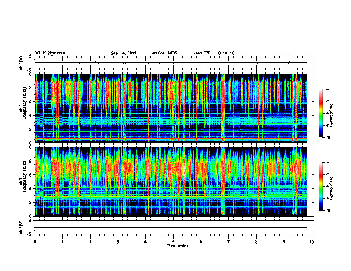Click the ch.2 frequency axis "6" tick label
The height and width of the screenshot is (271, 351).
(31, 175)
